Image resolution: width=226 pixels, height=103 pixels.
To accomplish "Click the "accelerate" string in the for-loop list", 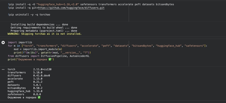I will pyautogui.click(x=89, y=46).
